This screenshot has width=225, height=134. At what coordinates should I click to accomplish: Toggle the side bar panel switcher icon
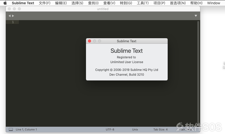11,129
